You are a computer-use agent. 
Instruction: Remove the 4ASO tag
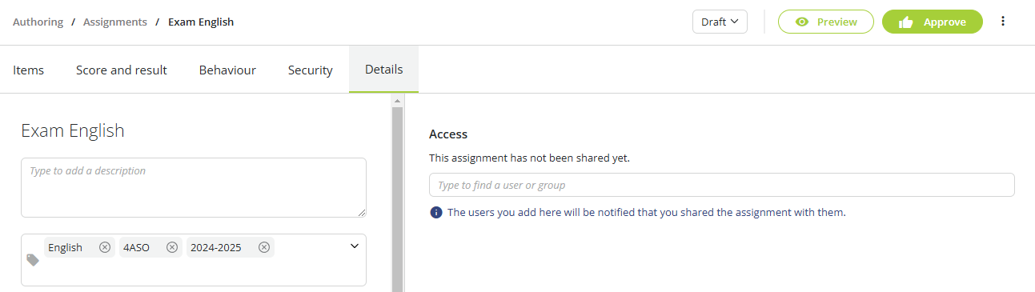click(172, 247)
